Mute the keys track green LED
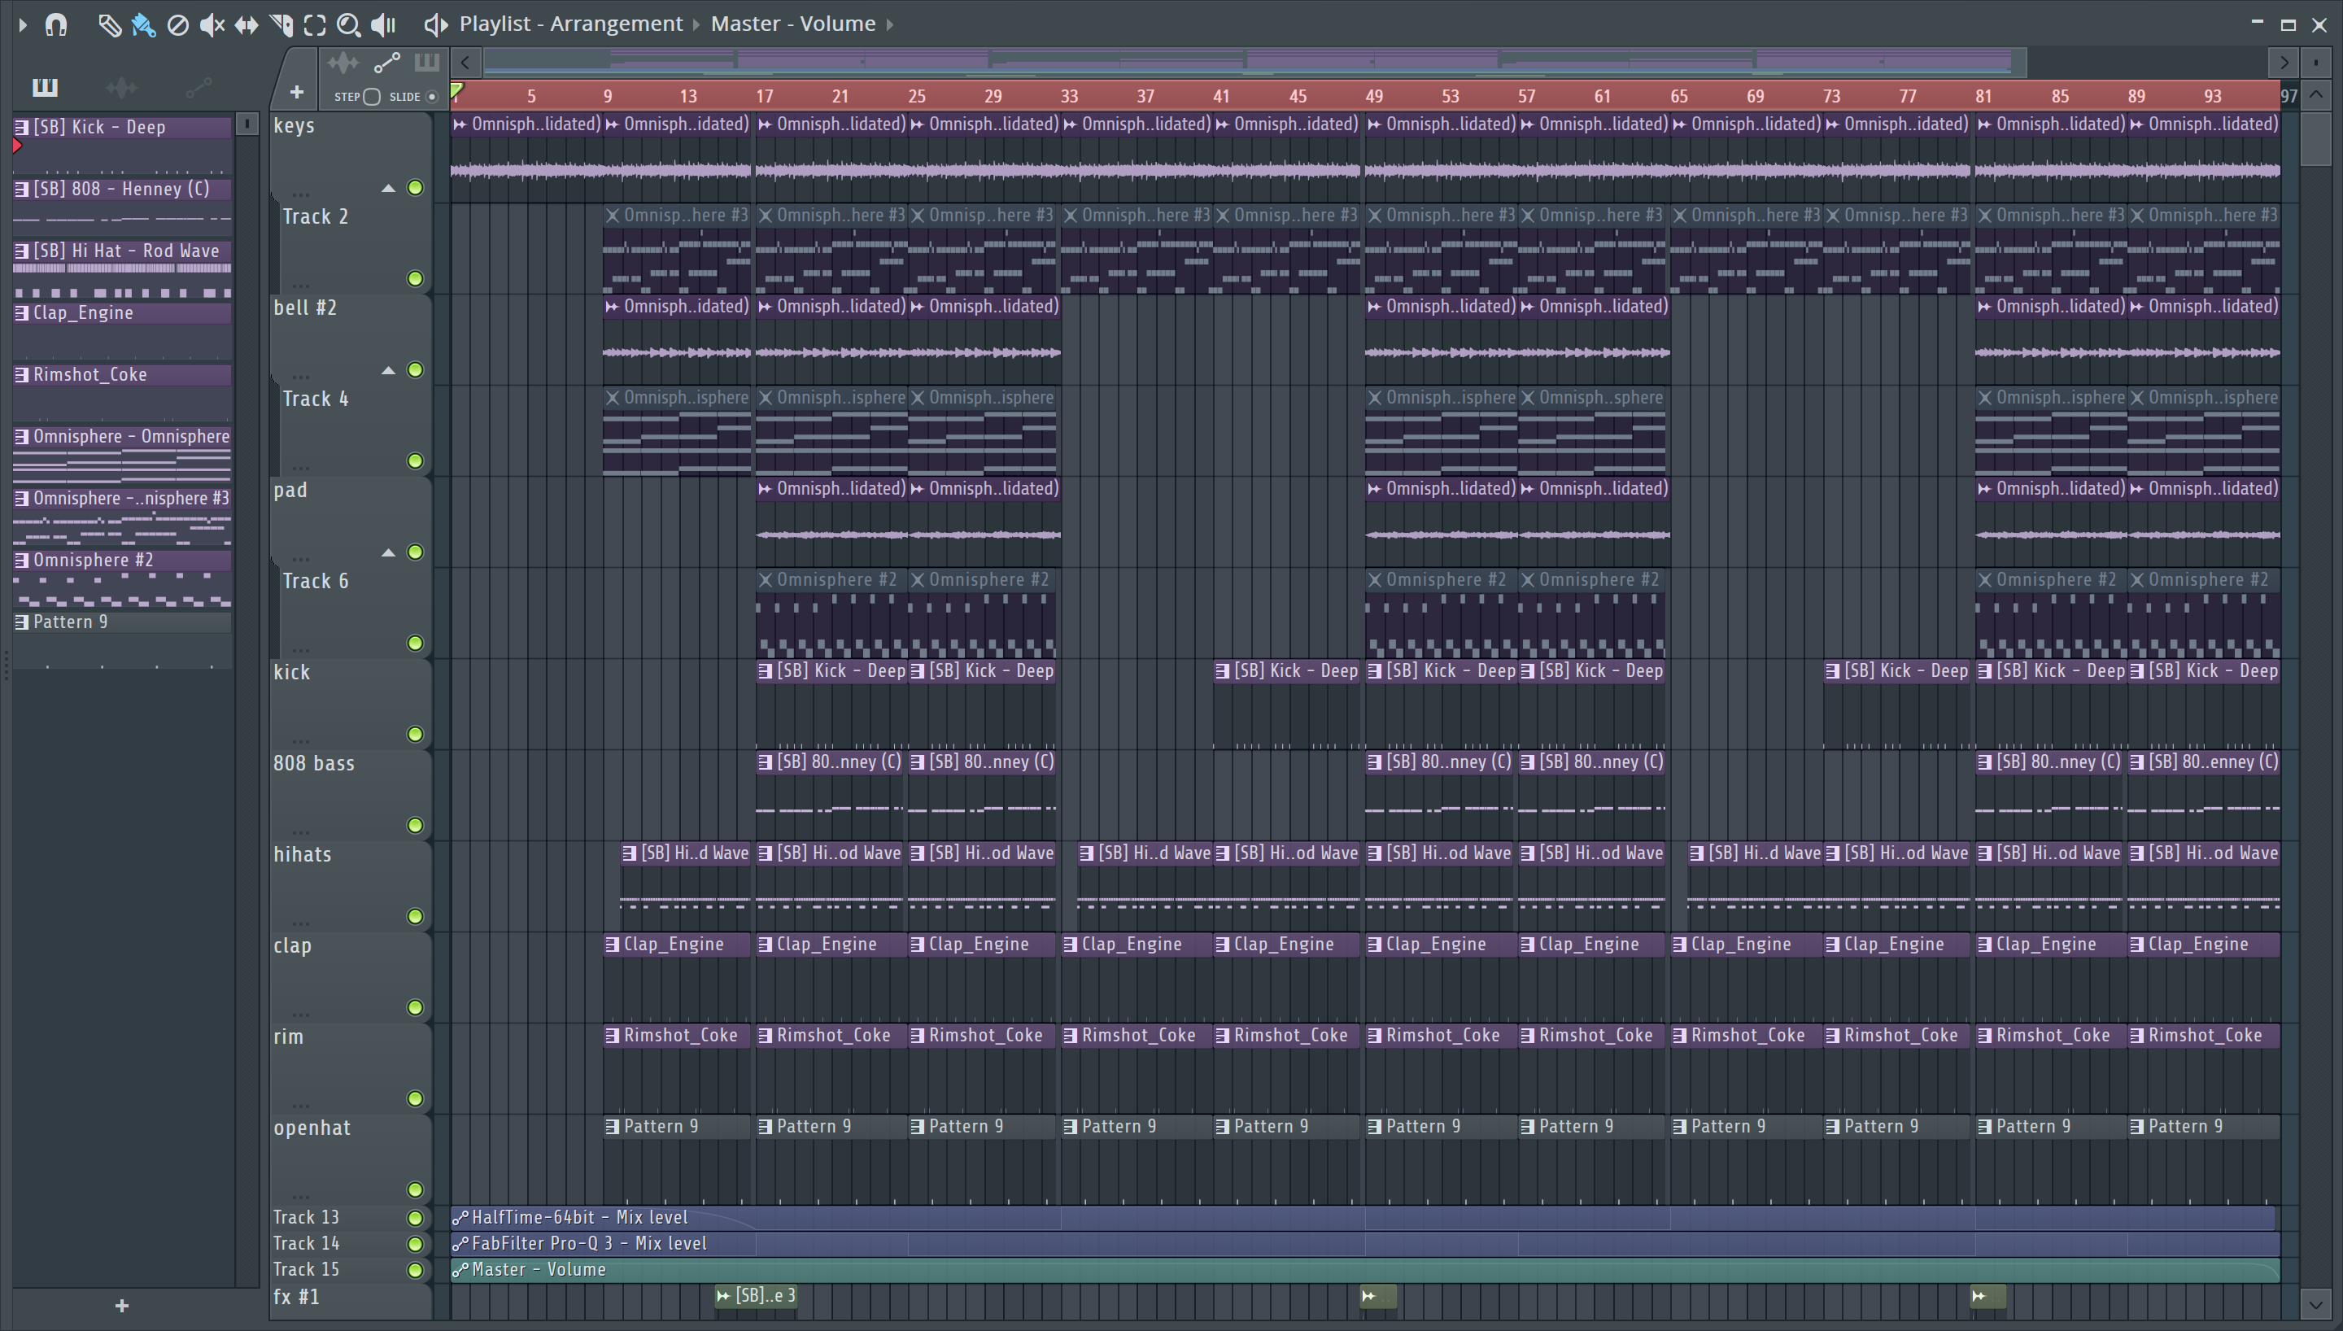 point(415,187)
